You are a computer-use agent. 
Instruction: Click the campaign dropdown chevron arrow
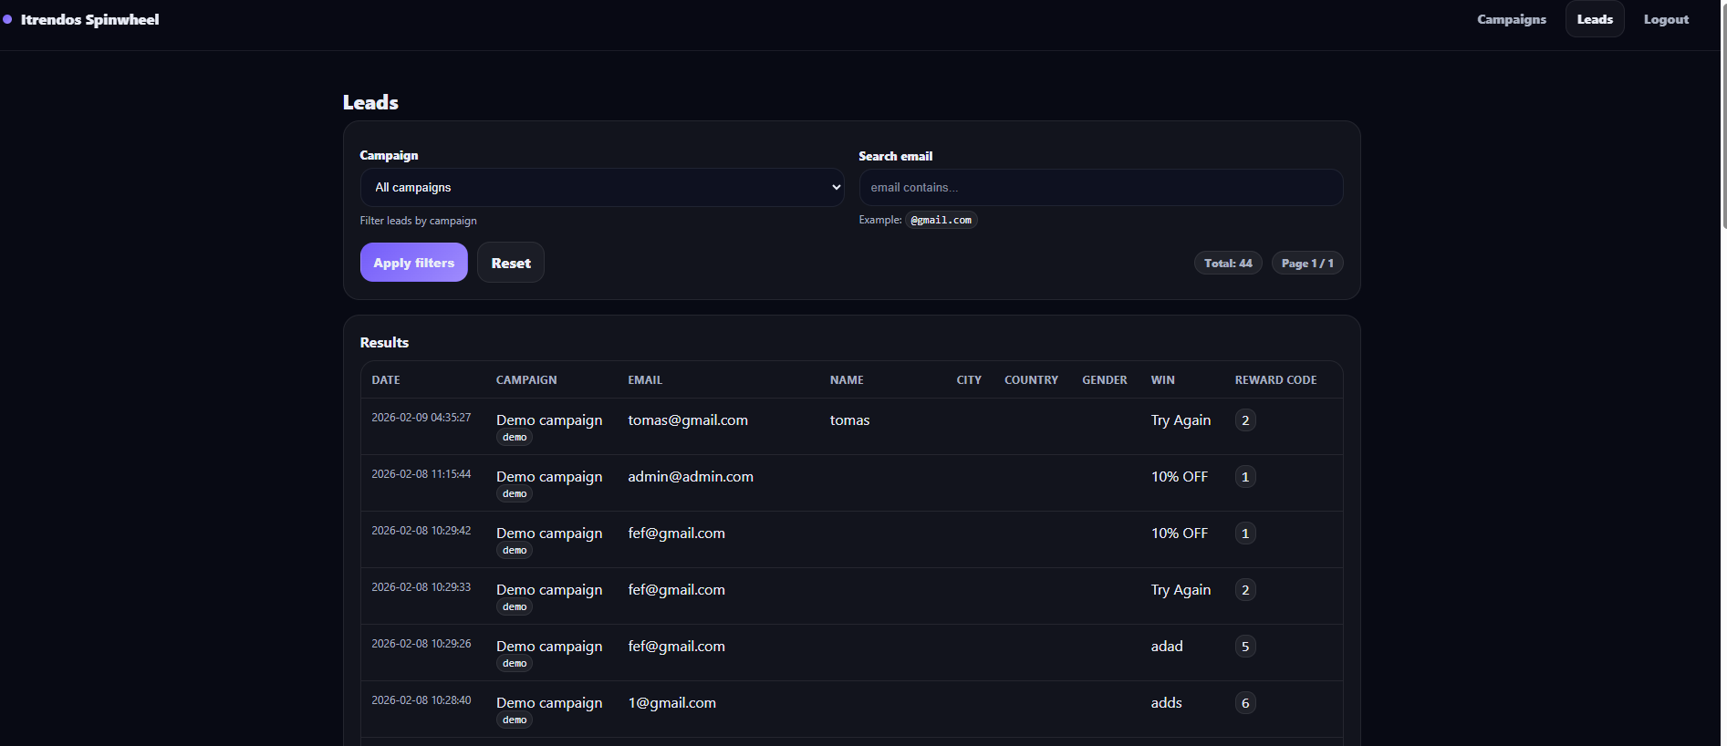pos(836,187)
